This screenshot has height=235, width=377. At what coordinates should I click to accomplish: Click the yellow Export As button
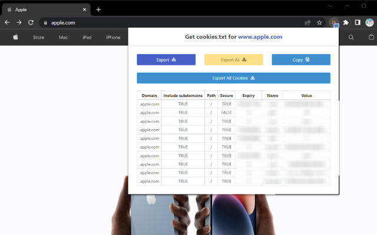click(x=233, y=60)
